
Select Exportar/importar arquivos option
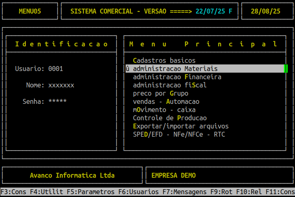(180, 126)
